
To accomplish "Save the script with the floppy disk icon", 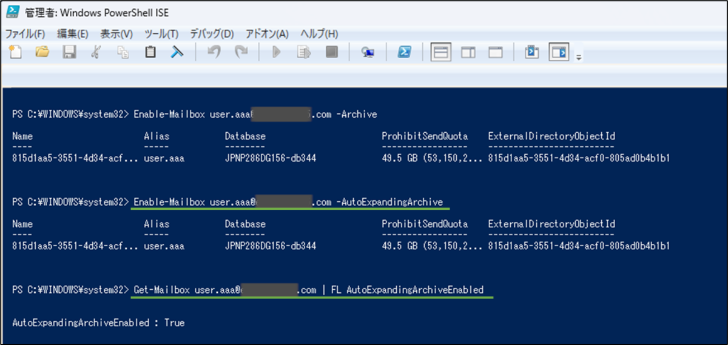I will 70,52.
